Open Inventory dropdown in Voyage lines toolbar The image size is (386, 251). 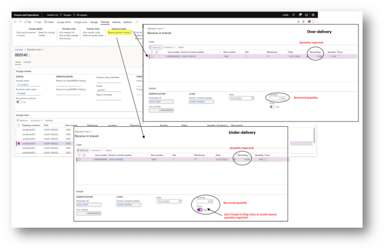pos(36,120)
